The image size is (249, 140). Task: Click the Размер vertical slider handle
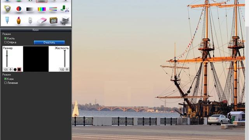(7, 56)
